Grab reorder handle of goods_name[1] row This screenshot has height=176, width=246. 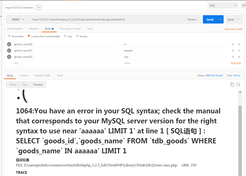233,50
